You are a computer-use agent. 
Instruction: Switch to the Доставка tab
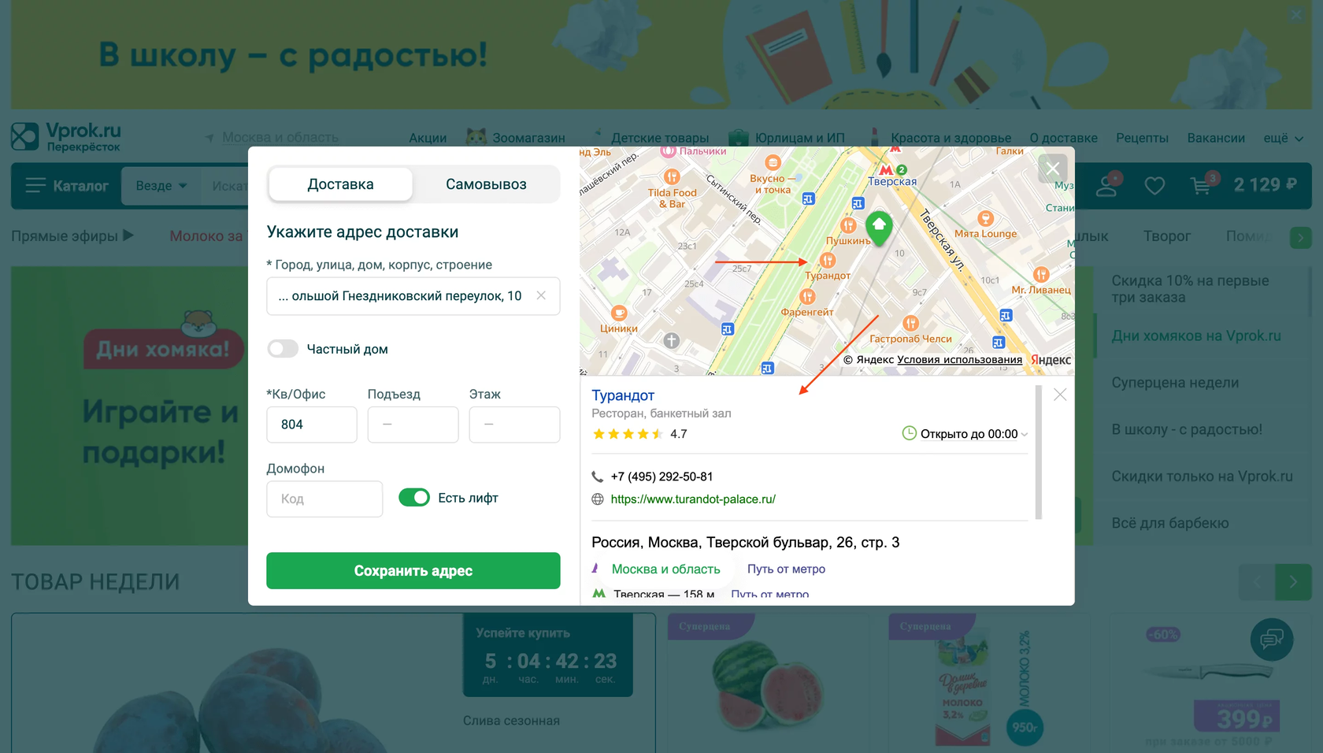coord(340,184)
